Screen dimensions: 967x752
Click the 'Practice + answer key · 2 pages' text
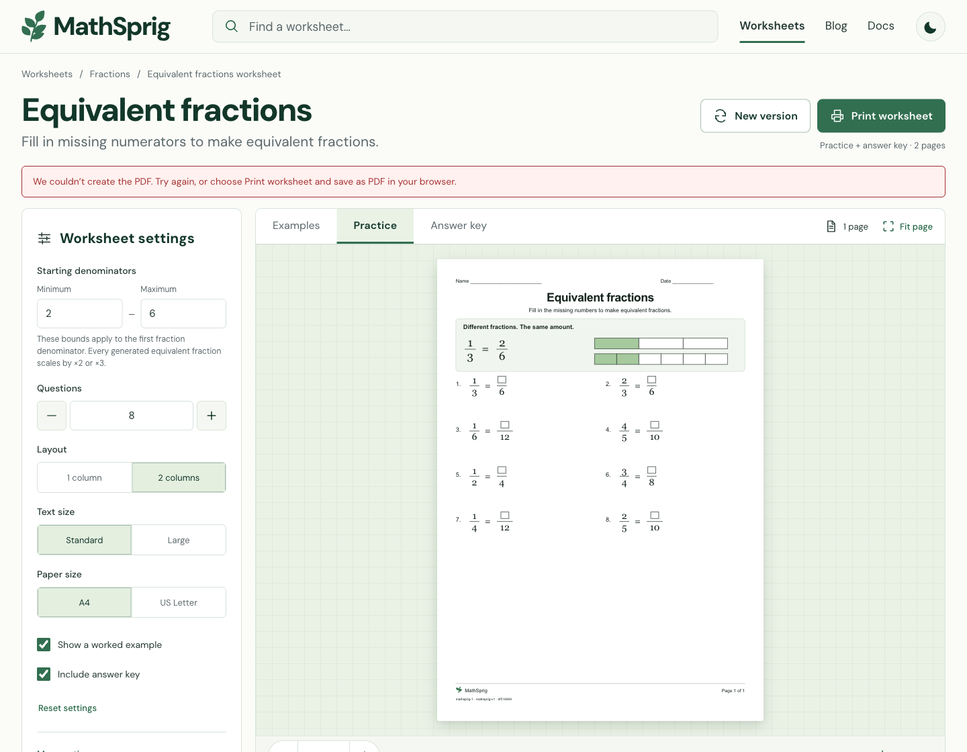pyautogui.click(x=882, y=145)
